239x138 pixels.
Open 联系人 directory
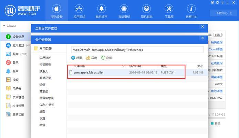click(44, 71)
